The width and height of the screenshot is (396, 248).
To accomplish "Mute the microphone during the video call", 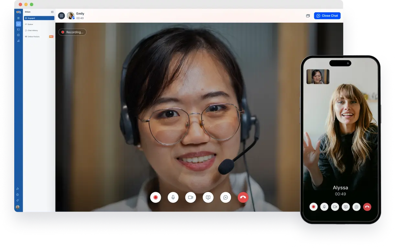I will 173,197.
